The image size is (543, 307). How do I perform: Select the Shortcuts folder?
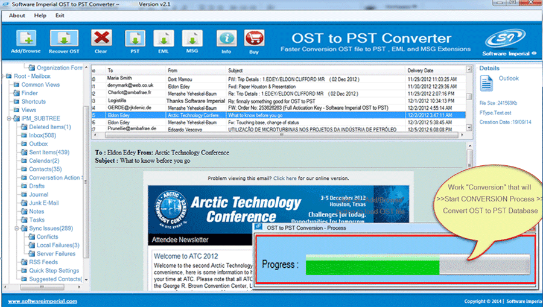click(x=34, y=102)
